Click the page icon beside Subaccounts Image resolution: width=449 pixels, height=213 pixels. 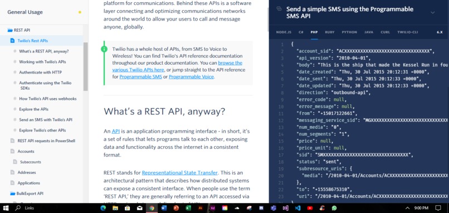[15, 162]
